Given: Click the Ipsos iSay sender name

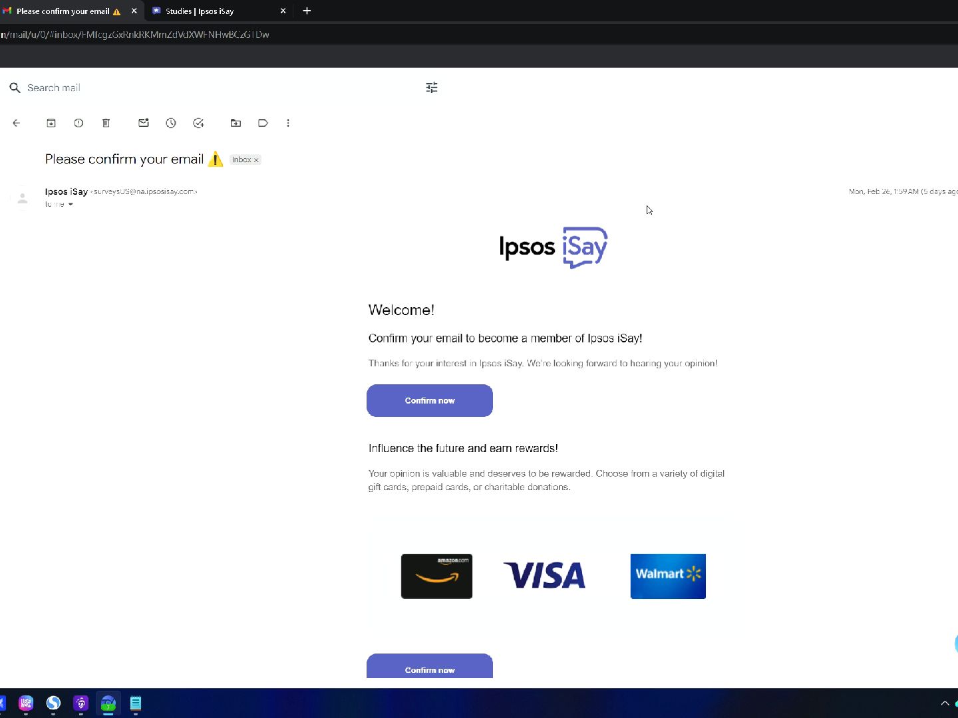Looking at the screenshot, I should tap(67, 191).
